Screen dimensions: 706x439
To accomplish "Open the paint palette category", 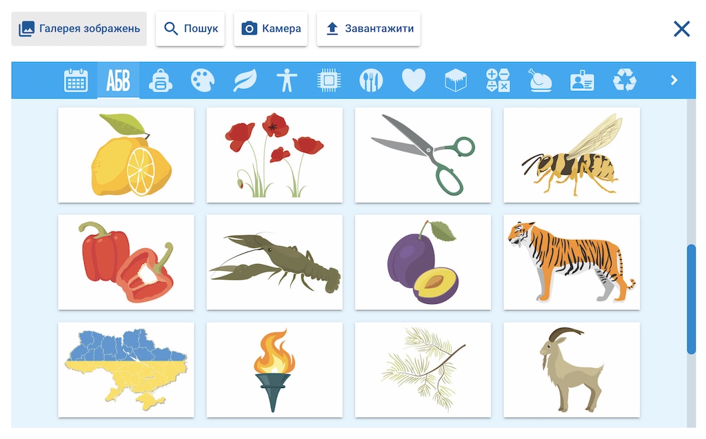I will click(203, 81).
